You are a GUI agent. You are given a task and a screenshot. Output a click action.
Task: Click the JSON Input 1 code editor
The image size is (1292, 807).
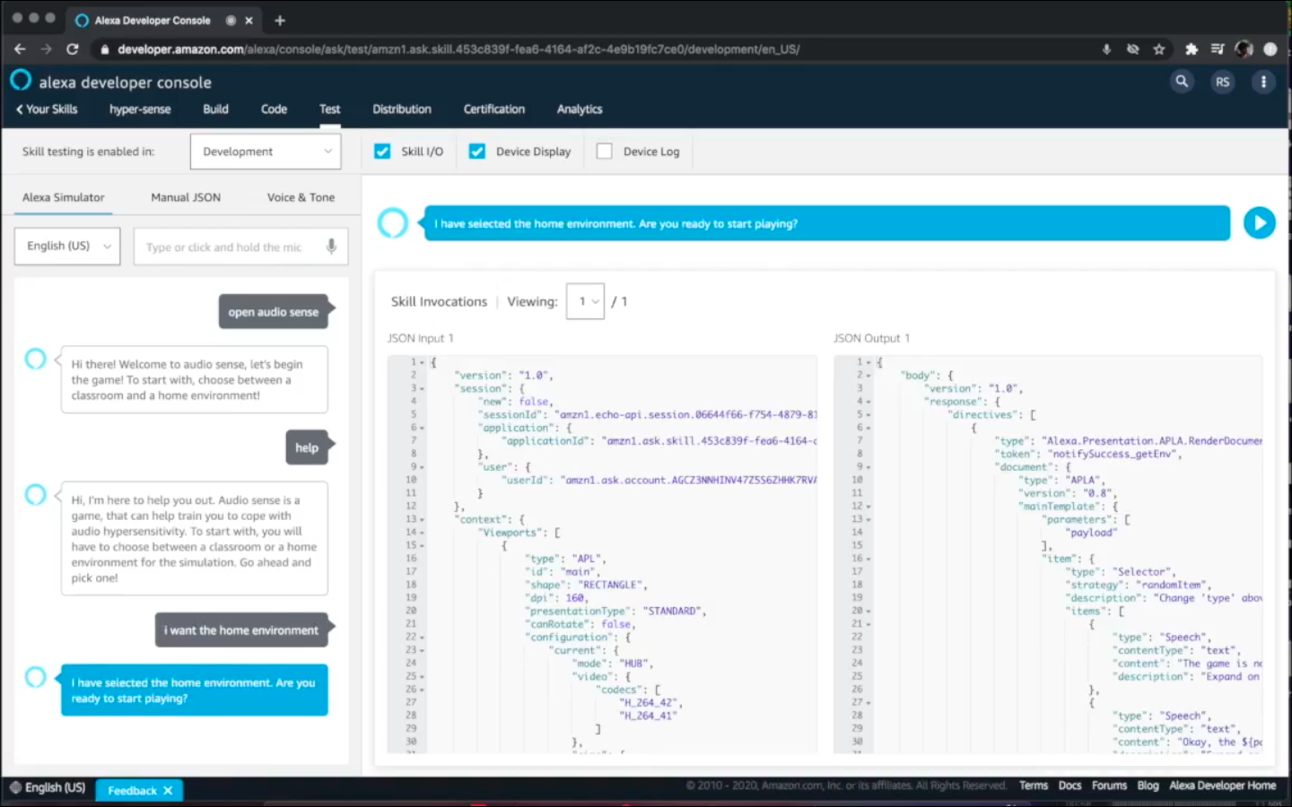[602, 554]
